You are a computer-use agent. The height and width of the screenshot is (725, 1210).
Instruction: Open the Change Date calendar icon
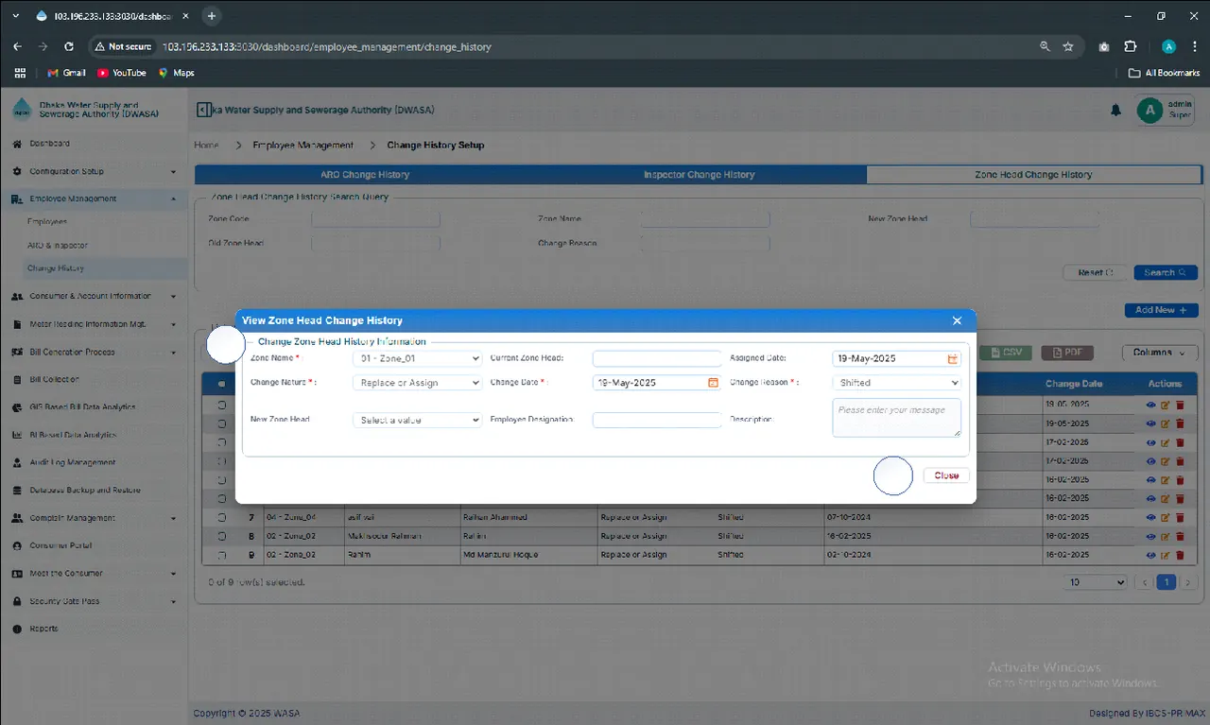(x=713, y=383)
